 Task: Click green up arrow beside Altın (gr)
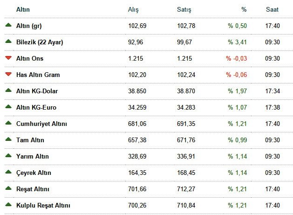(x=8, y=25)
